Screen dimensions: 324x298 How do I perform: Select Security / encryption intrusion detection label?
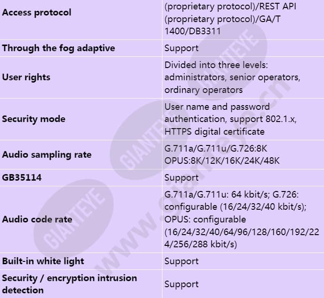[69, 284]
